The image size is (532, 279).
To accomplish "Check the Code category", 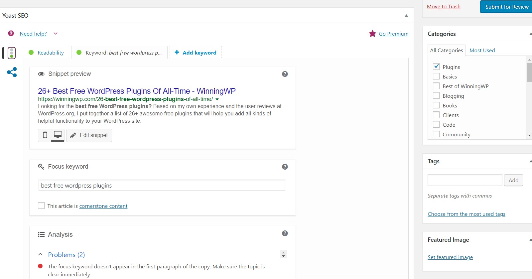I will [436, 124].
